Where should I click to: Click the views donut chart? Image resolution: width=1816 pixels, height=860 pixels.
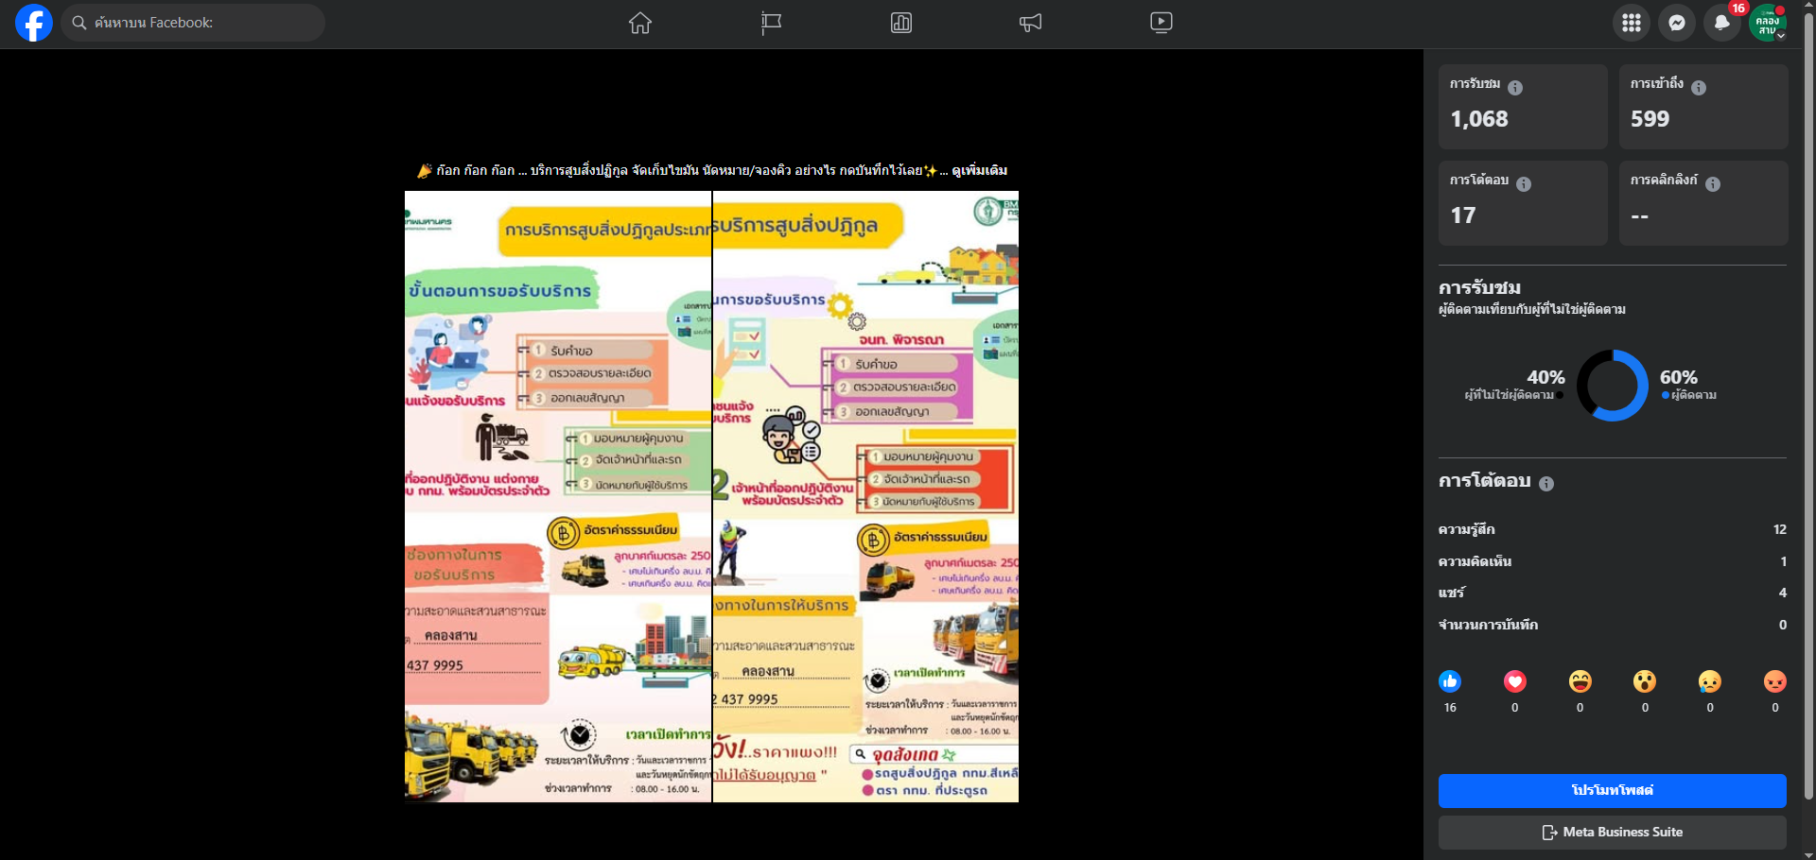(x=1613, y=386)
